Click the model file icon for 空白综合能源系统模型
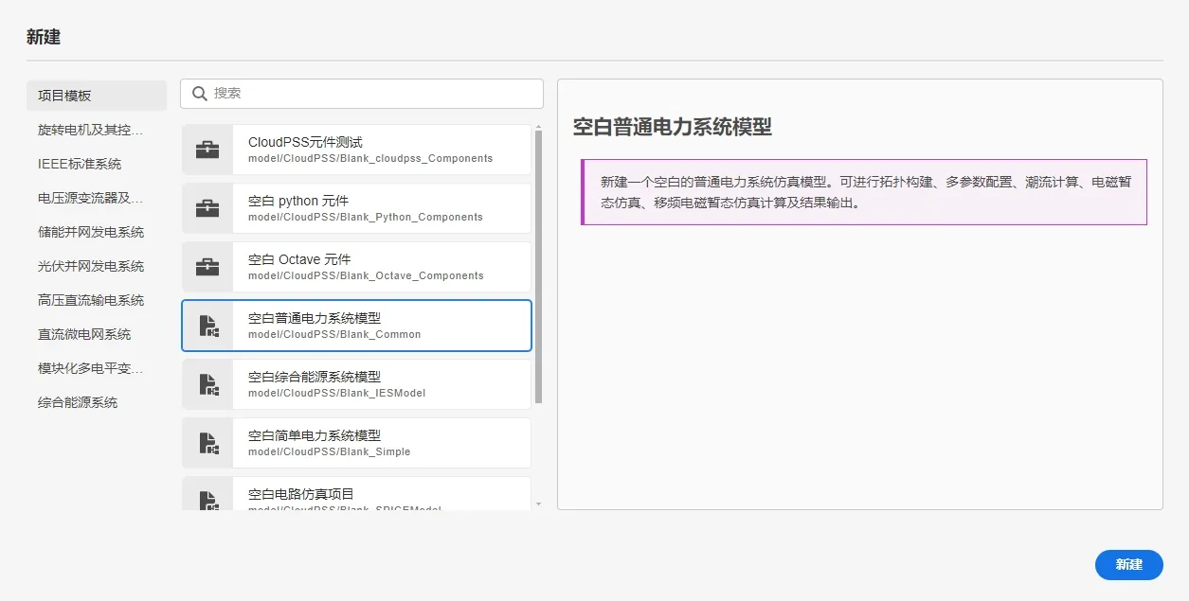1189x601 pixels. (207, 384)
